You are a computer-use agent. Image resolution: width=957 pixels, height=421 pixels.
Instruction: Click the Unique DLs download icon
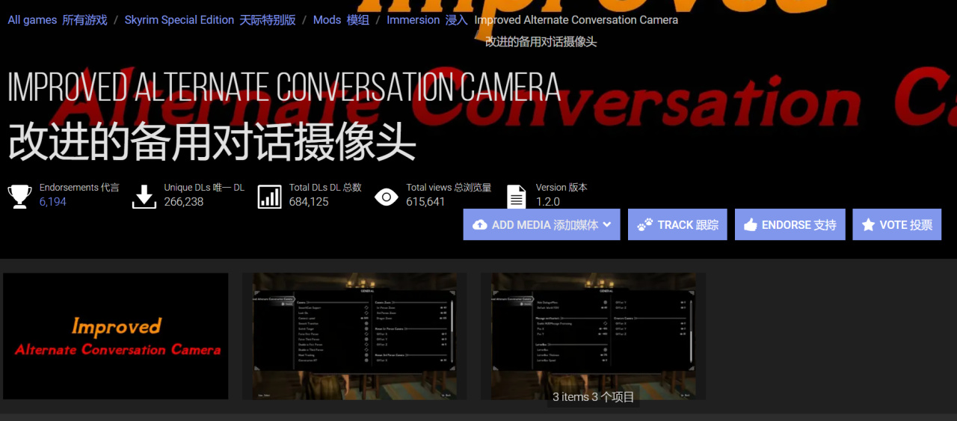144,196
